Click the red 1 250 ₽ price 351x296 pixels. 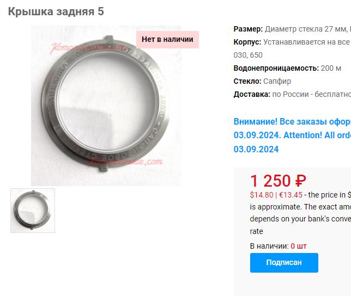[x=278, y=181]
